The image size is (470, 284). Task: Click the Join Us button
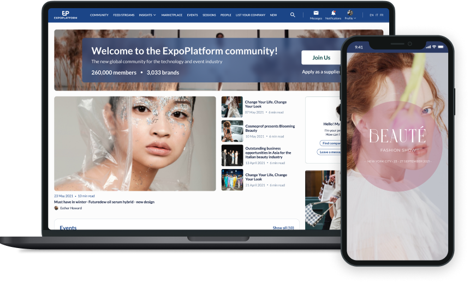[x=321, y=57]
